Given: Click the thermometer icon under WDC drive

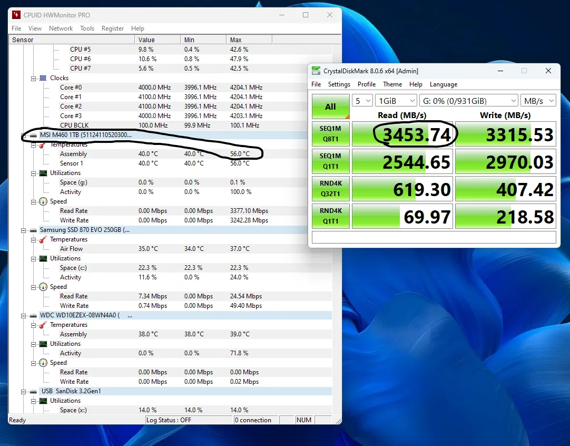Looking at the screenshot, I should (43, 325).
